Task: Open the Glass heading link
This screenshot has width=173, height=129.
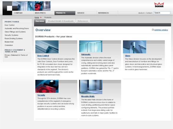Action: pos(128,56)
